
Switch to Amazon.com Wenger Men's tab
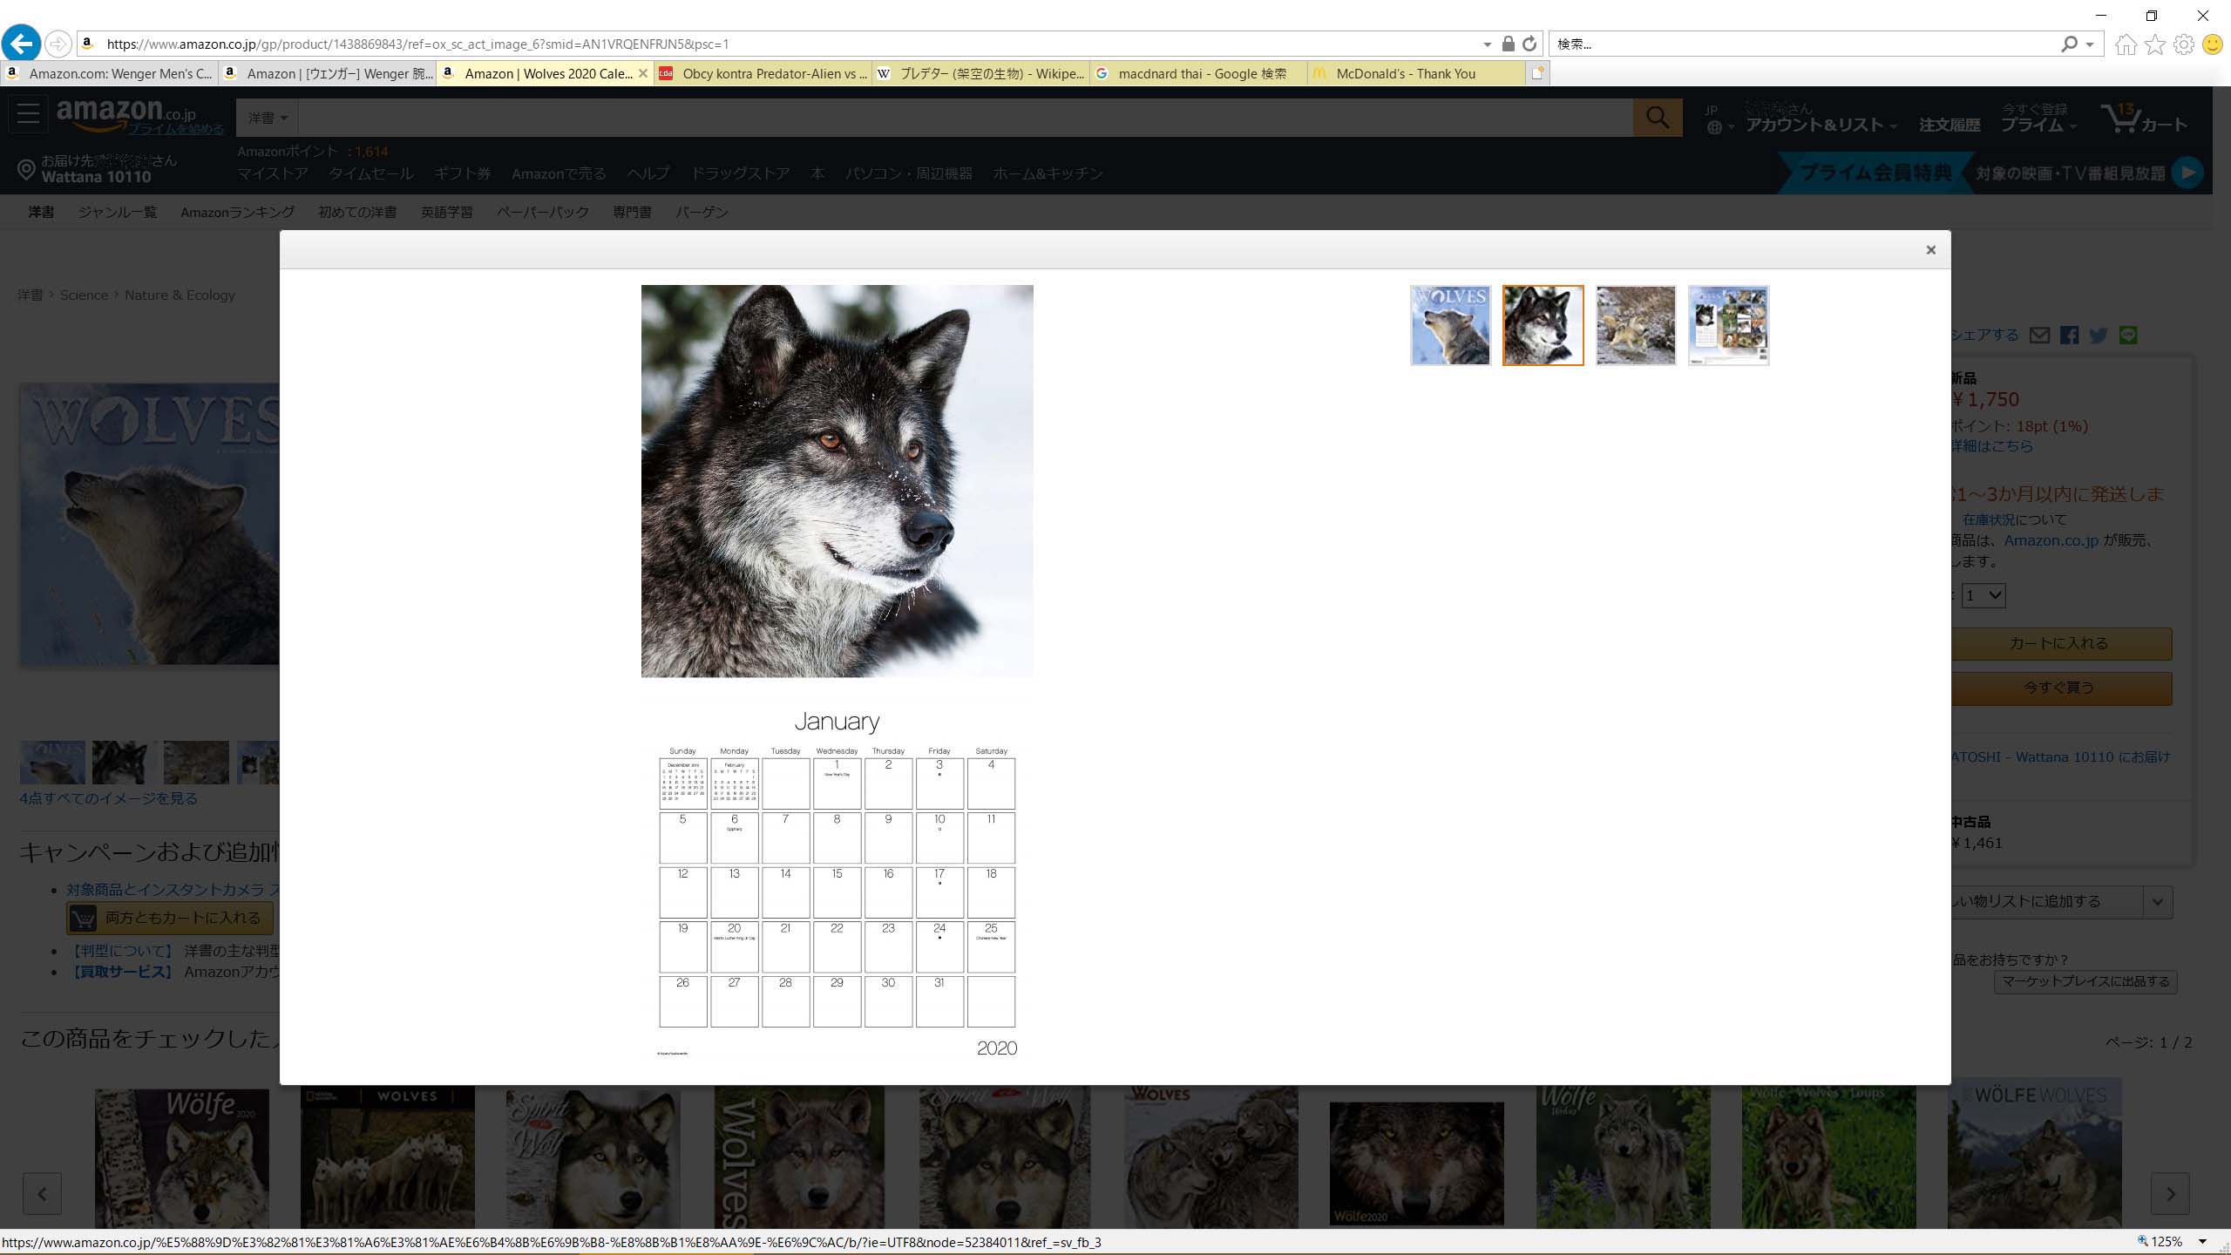(x=109, y=73)
